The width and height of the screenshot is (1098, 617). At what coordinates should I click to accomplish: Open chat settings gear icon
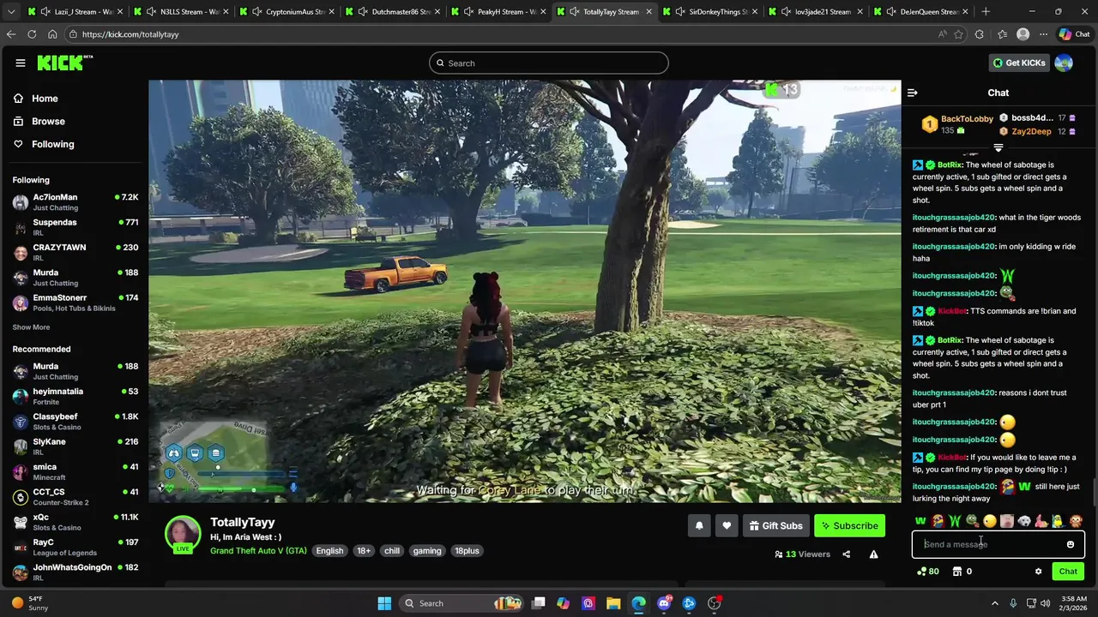point(1038,572)
